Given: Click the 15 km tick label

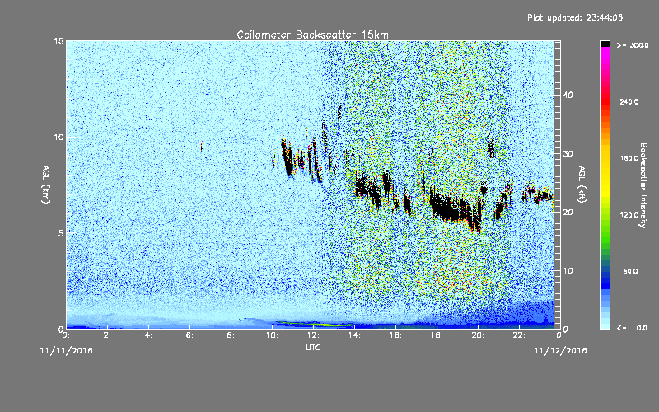Looking at the screenshot, I should (x=58, y=41).
